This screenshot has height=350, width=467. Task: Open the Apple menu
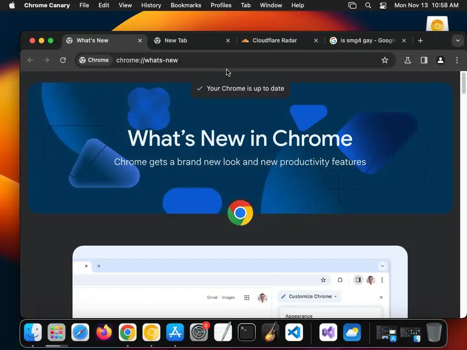[x=12, y=5]
